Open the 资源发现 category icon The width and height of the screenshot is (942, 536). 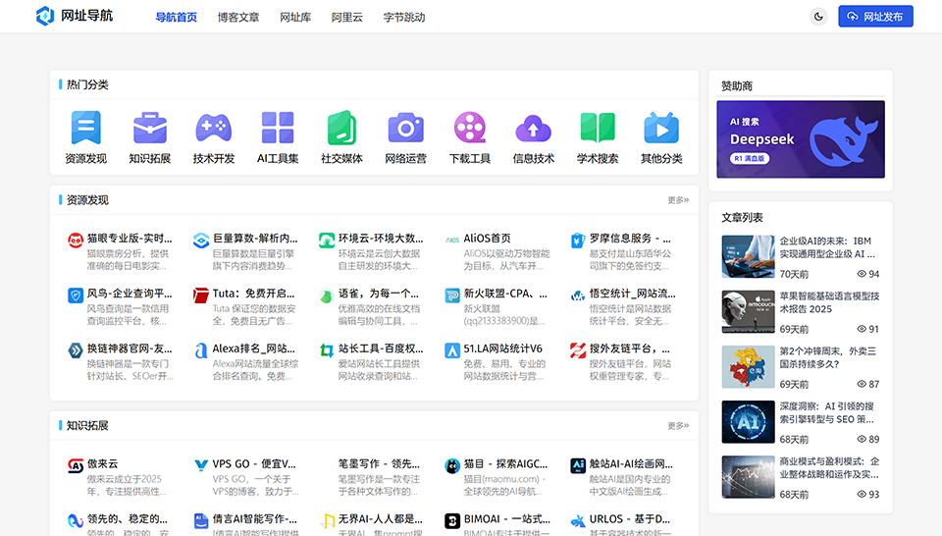[85, 128]
